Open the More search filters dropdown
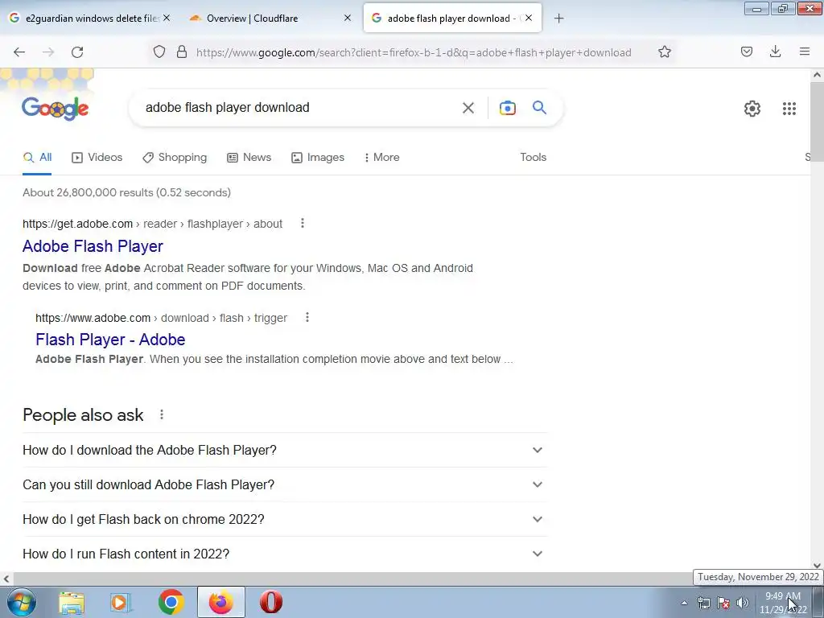This screenshot has width=824, height=618. (381, 157)
